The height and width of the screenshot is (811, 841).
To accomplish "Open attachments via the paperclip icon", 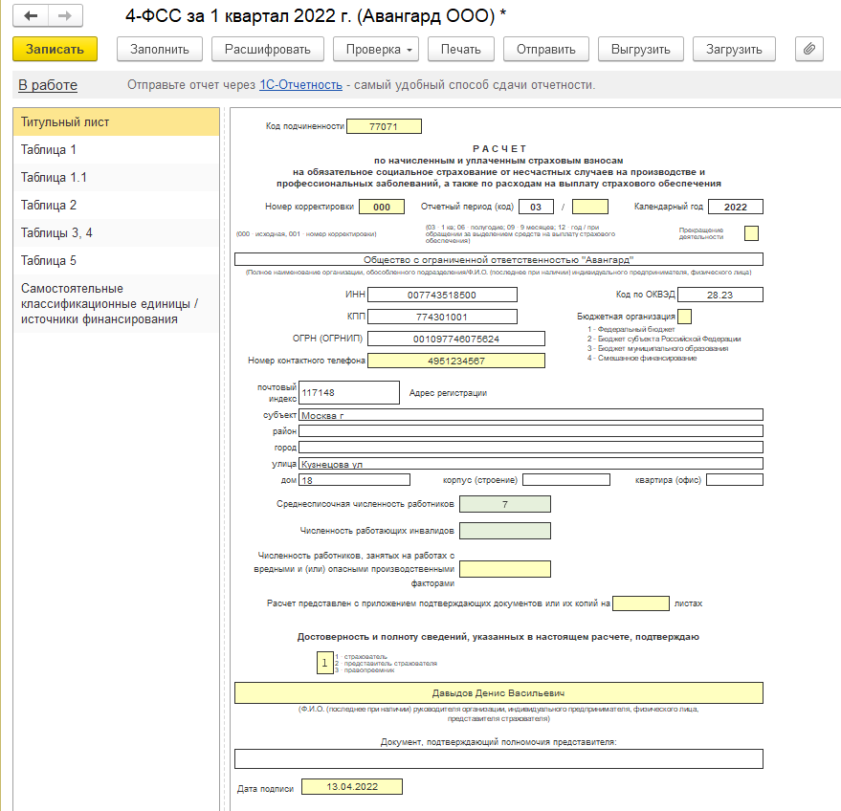I will [x=808, y=50].
